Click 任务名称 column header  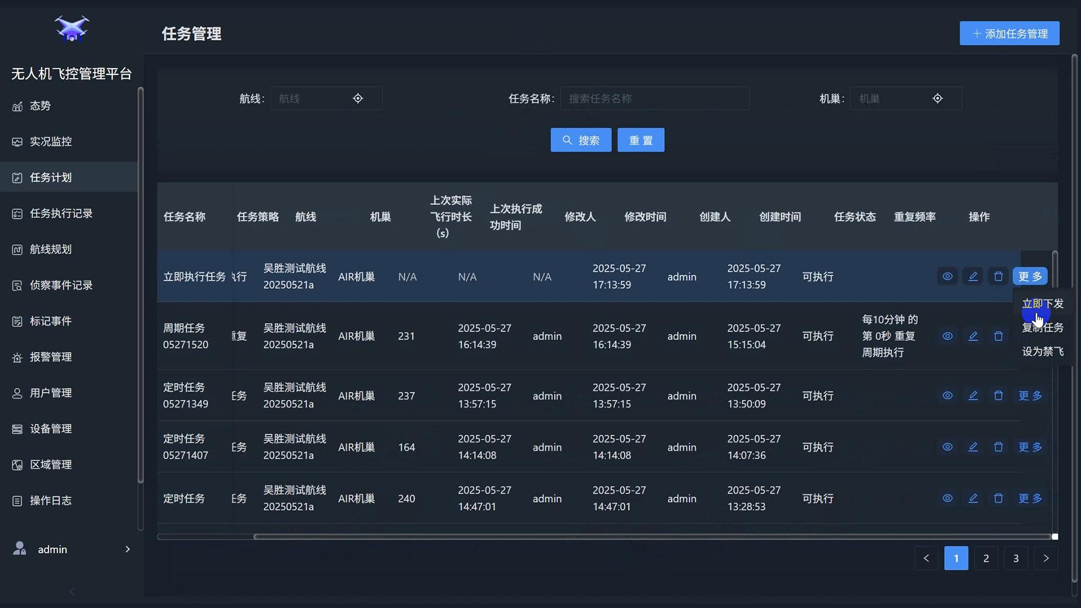(x=184, y=217)
